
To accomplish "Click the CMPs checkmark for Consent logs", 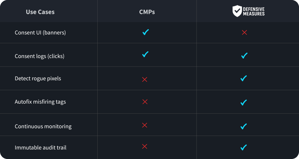I will coord(145,54).
